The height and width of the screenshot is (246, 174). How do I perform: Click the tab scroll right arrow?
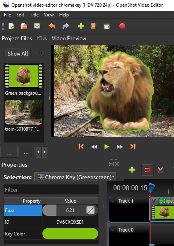[x=44, y=152]
